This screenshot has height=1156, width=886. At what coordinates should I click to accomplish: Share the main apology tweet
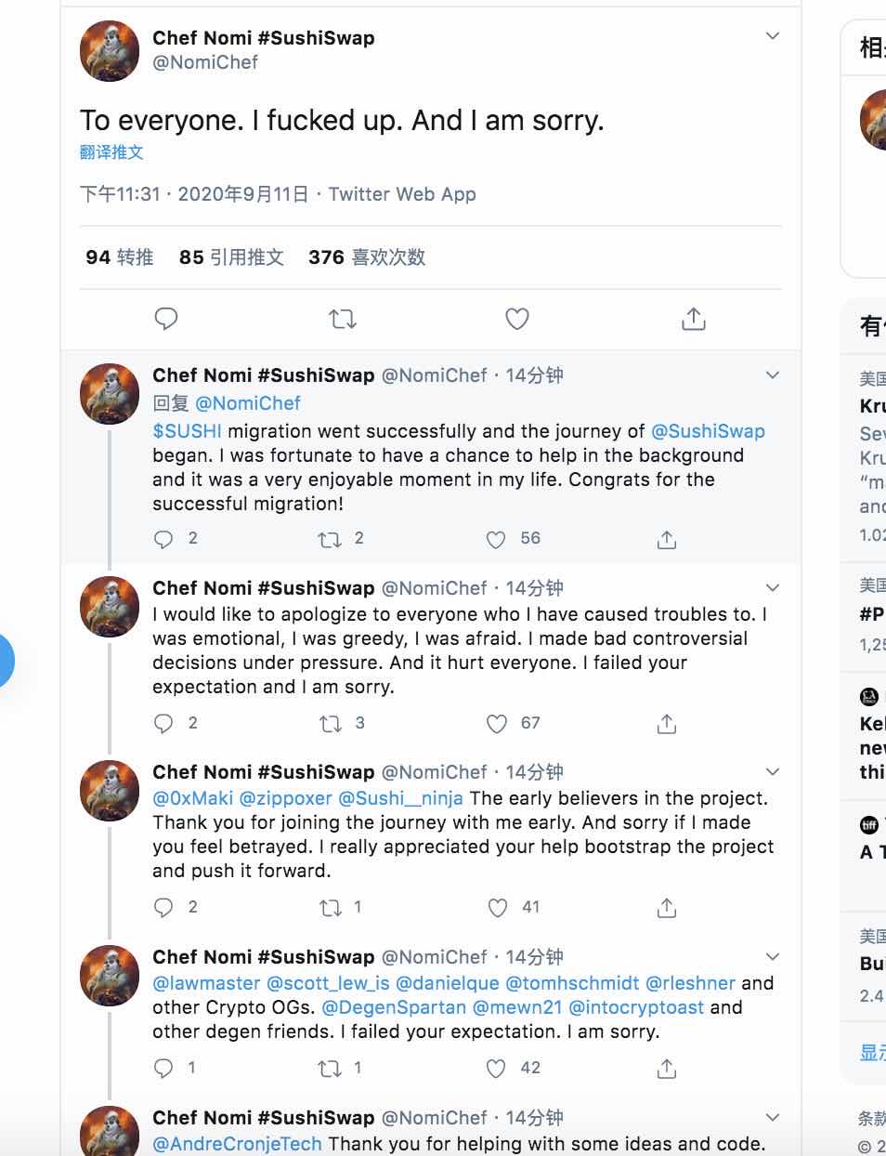tap(693, 320)
